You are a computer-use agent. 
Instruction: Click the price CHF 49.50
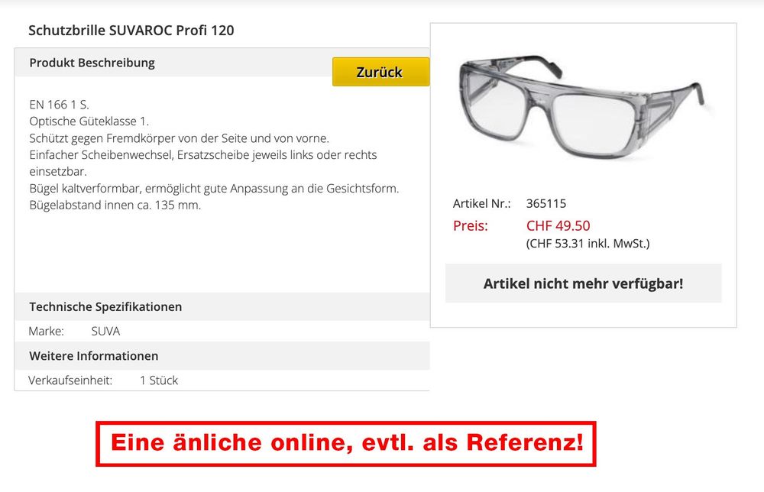558,226
